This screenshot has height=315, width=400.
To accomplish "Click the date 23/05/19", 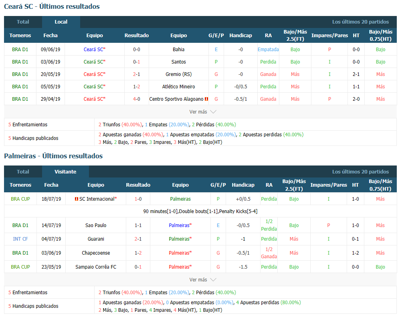I will (51, 267).
